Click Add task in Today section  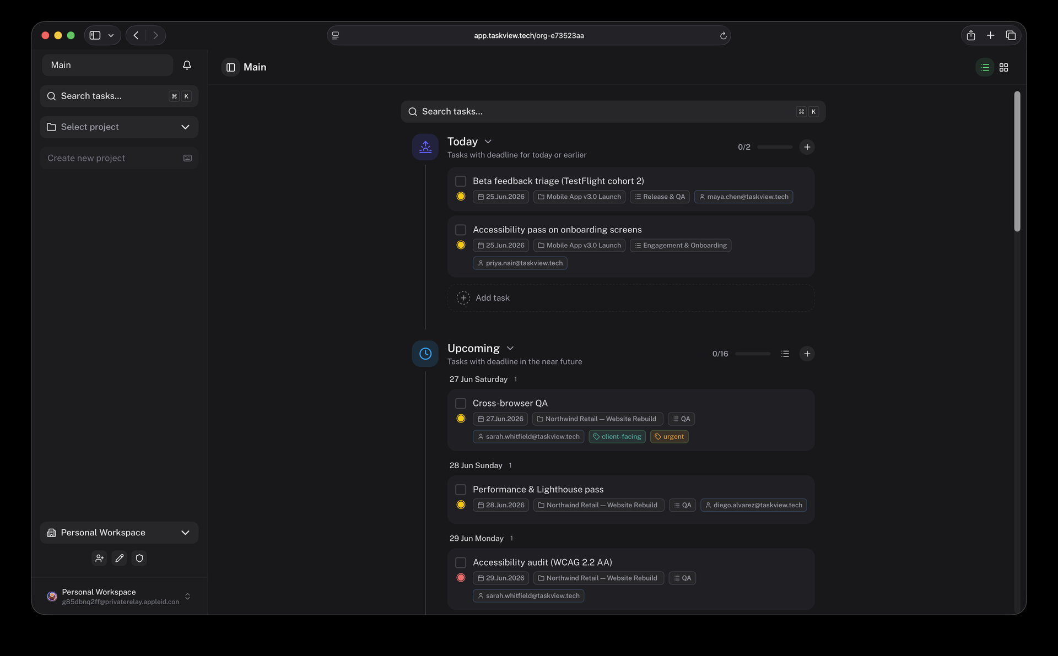click(631, 298)
